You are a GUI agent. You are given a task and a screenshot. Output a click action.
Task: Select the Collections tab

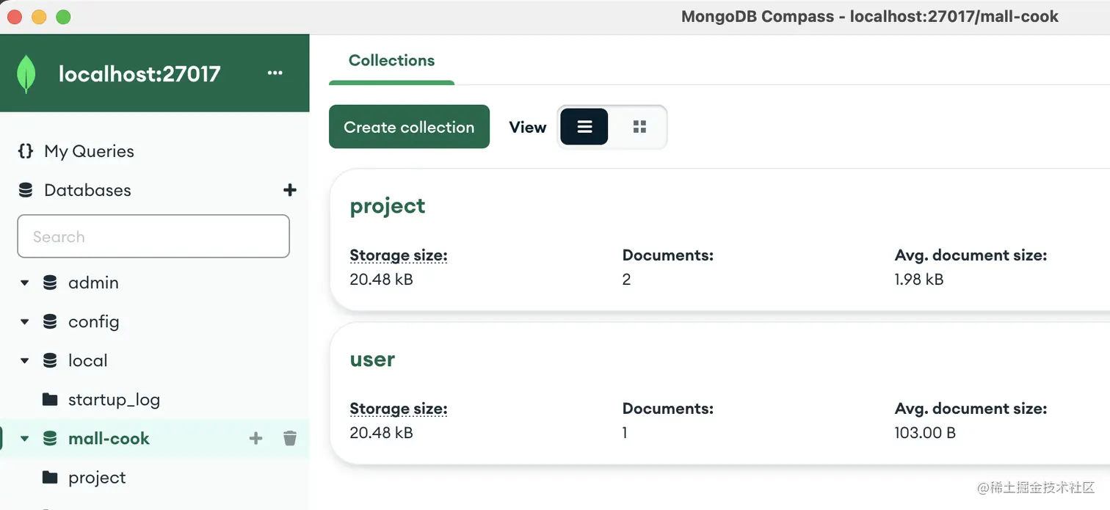(391, 61)
